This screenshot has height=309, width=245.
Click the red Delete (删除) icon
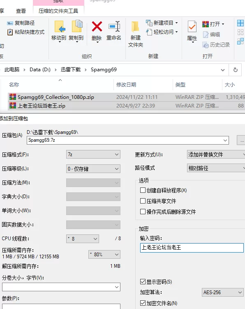(x=97, y=26)
